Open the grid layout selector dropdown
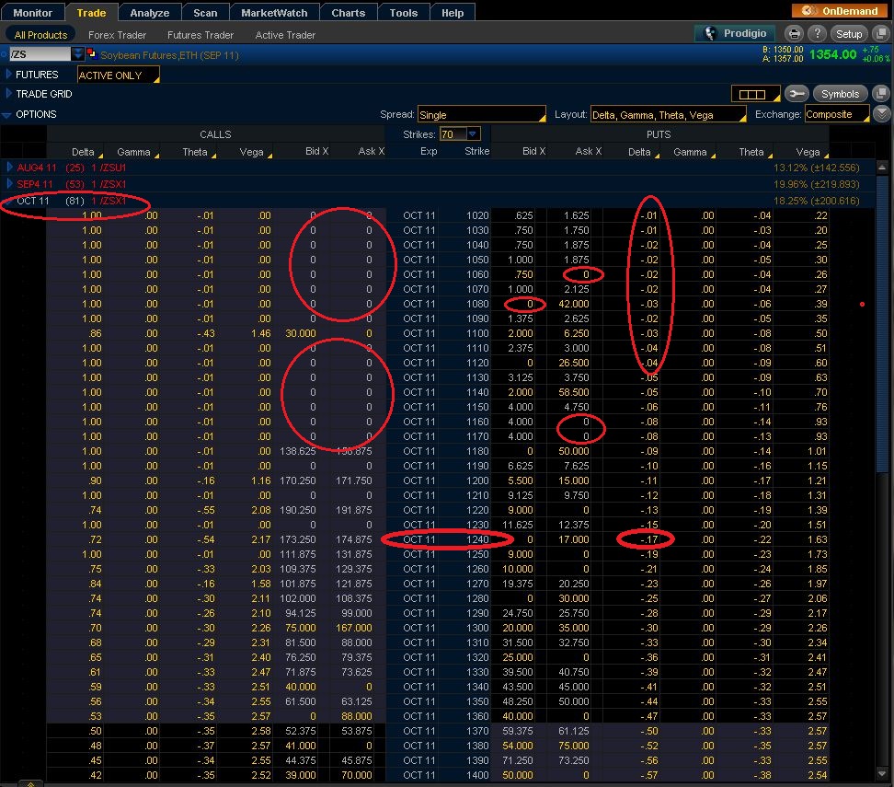Image resolution: width=894 pixels, height=787 pixels. (755, 94)
